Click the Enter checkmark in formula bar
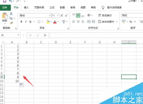Screen dimensions: 143x104 click(38, 35)
